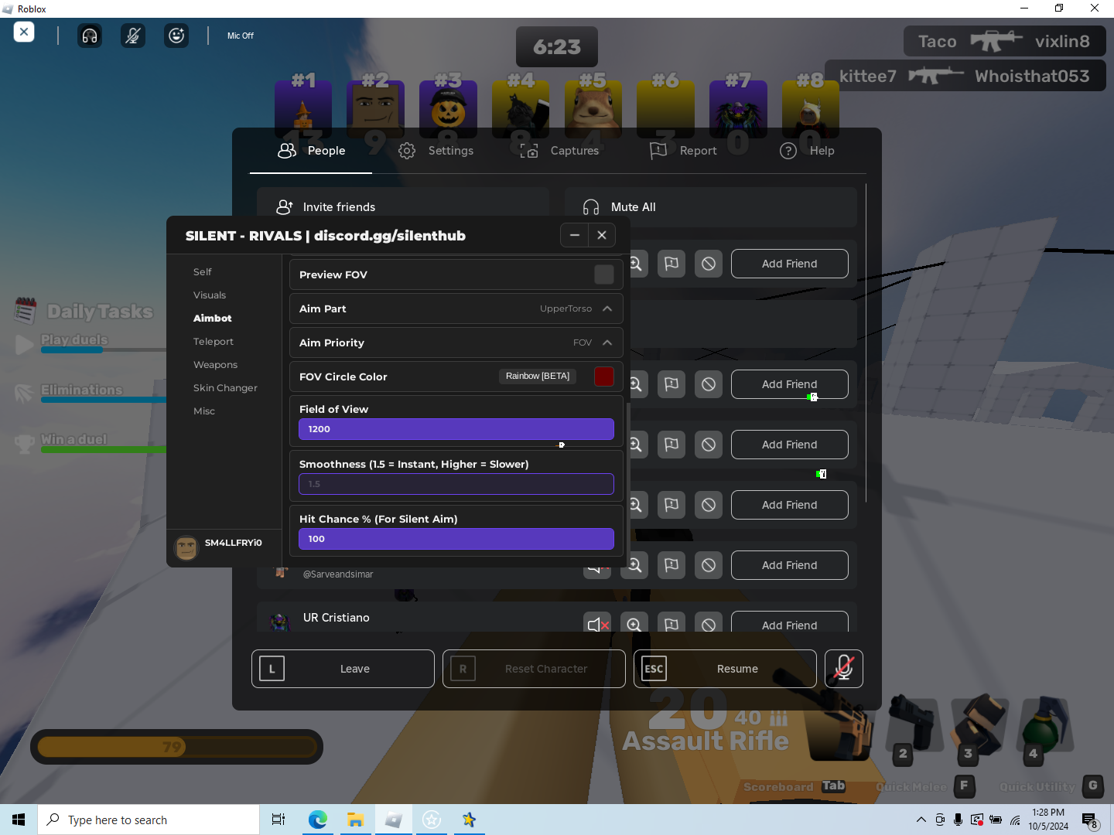
Task: Click the first row's block icon
Action: (x=709, y=264)
